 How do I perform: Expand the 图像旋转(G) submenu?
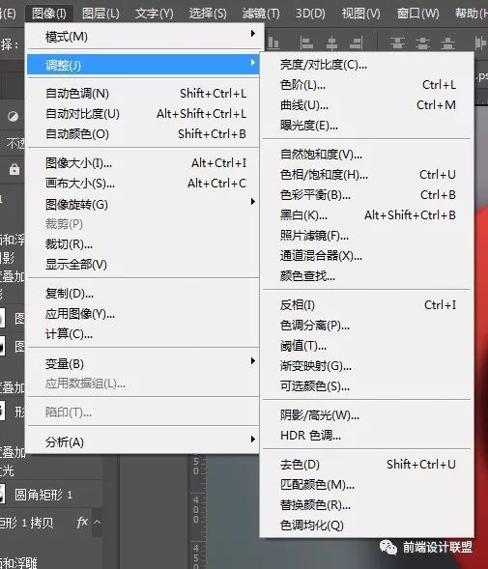coord(144,204)
